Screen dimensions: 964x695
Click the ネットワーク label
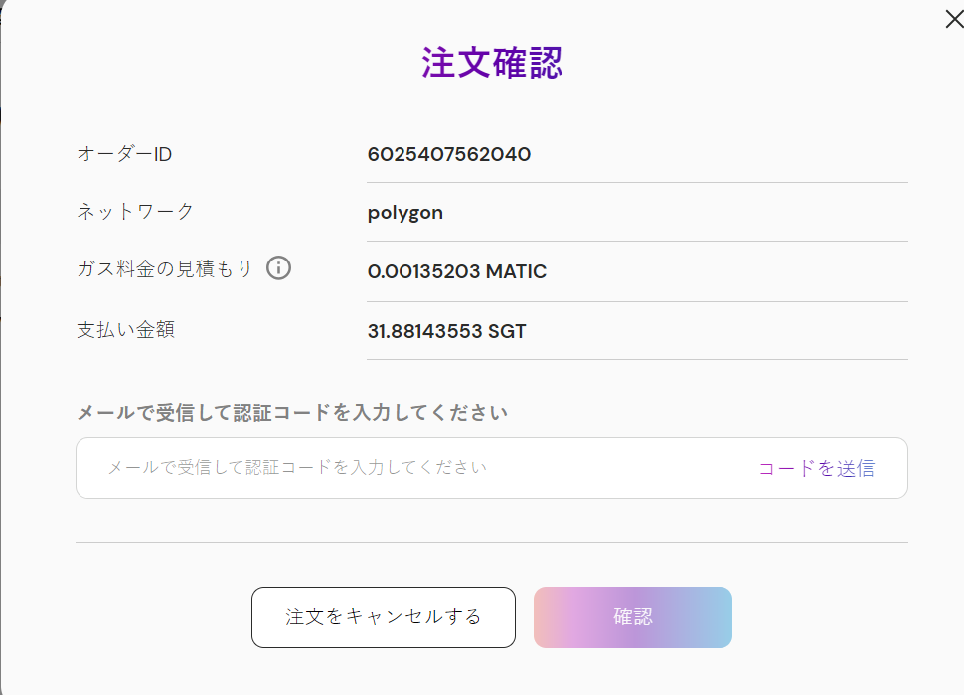click(x=135, y=211)
